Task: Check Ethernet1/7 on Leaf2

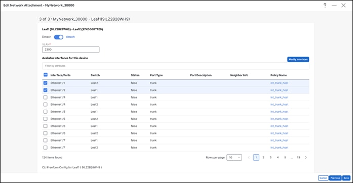Action: (x=46, y=148)
